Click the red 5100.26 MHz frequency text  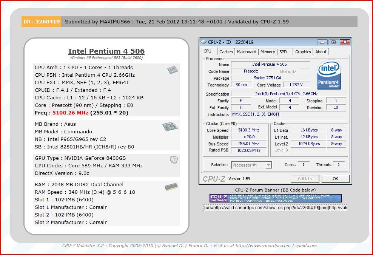71,113
